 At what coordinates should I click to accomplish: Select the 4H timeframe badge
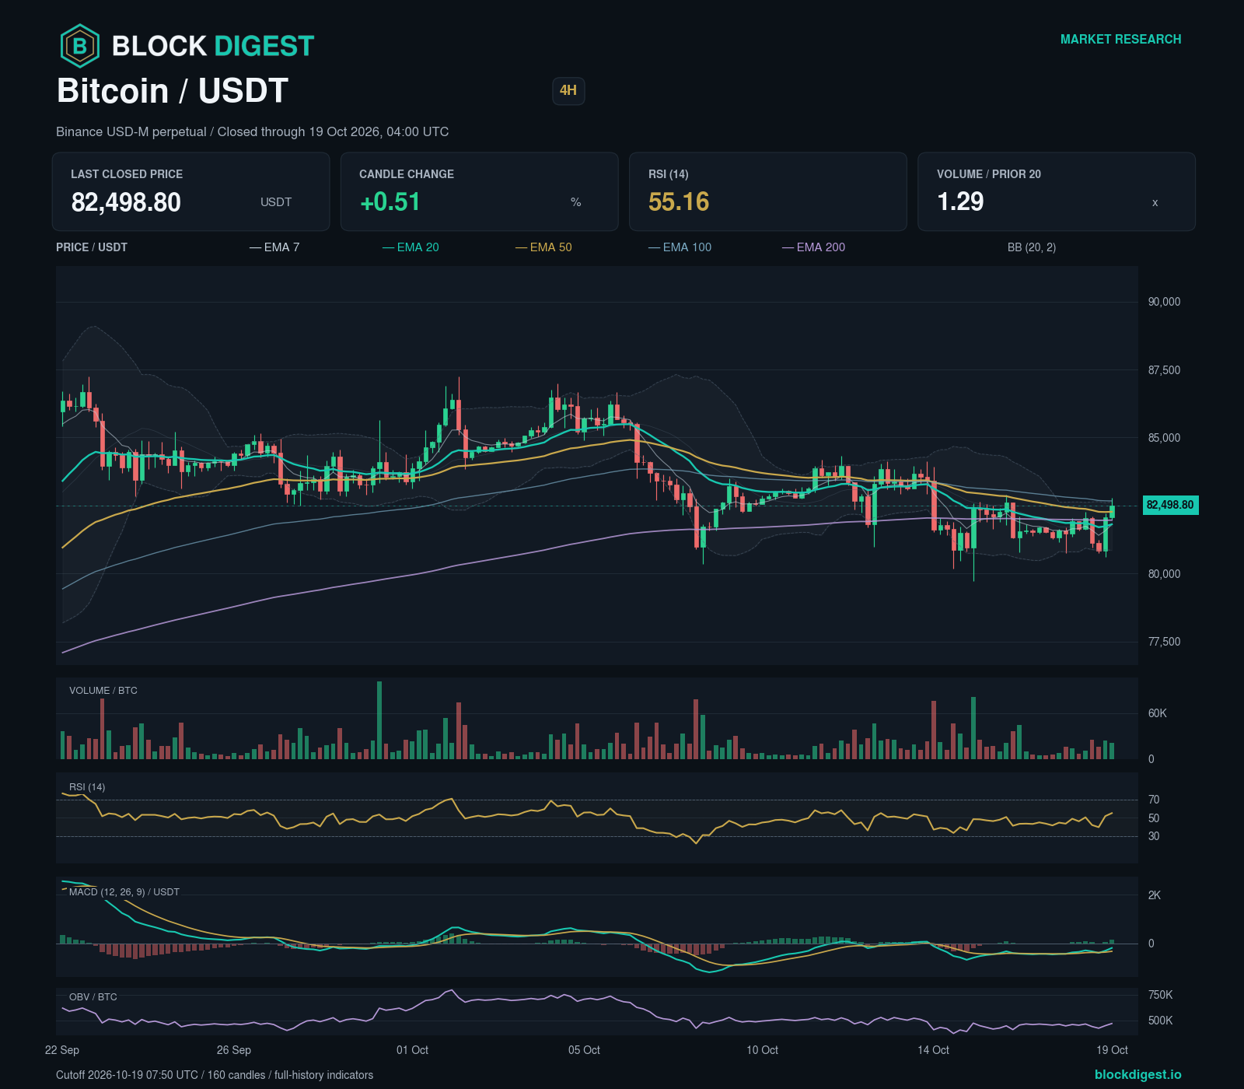[568, 90]
